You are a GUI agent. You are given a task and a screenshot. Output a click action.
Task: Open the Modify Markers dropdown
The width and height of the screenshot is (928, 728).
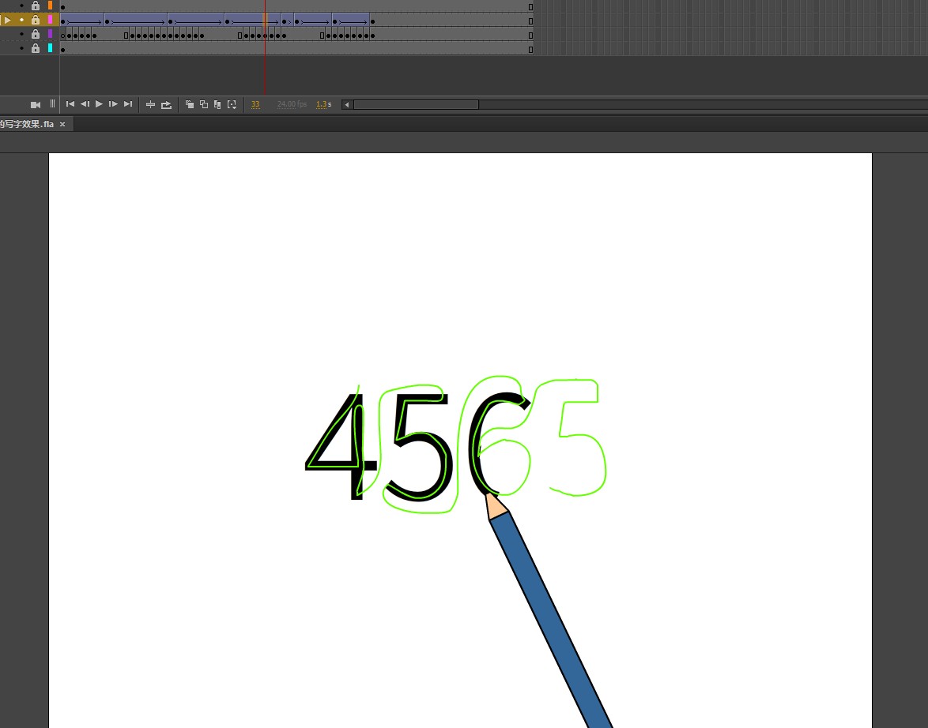coord(232,104)
